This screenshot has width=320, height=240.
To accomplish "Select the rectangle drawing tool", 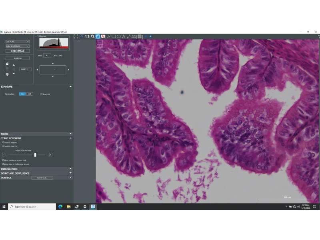I will (x=114, y=36).
